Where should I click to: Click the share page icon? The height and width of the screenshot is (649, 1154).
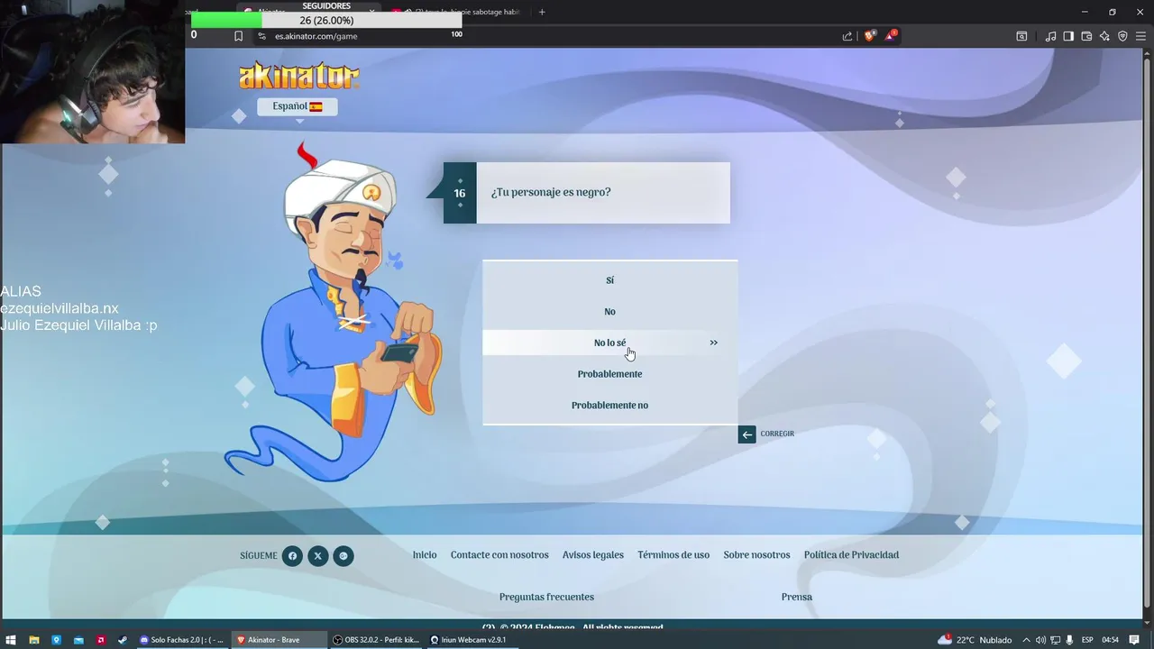847,36
